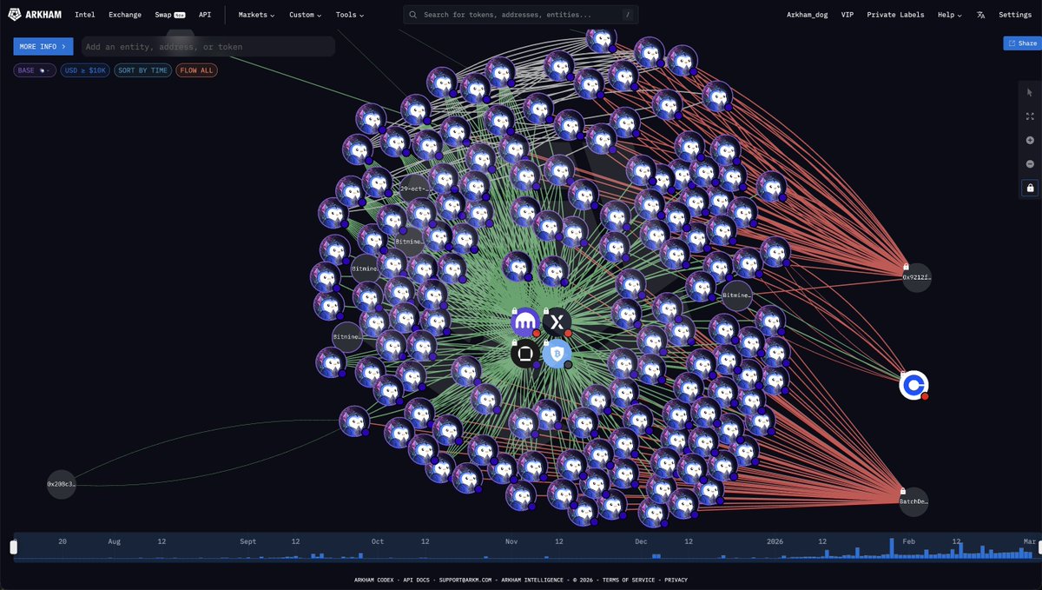Toggle the FLOW ALL filter
Image resolution: width=1042 pixels, height=590 pixels.
196,70
